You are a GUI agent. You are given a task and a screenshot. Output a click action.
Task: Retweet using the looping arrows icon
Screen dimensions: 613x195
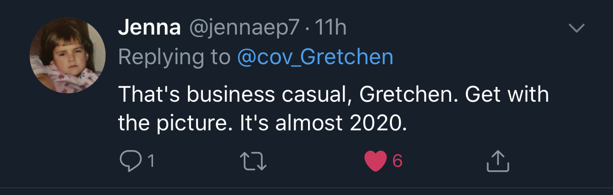coord(253,161)
